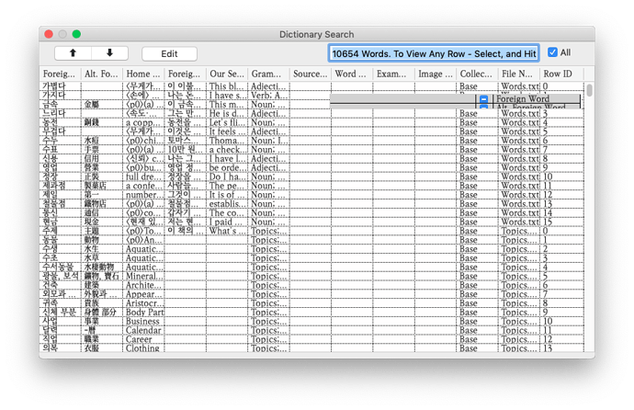Select the 'Verb: A...' grammar cell
The height and width of the screenshot is (410, 634).
[268, 96]
